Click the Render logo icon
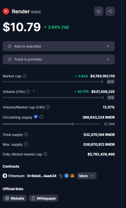 [6, 11]
